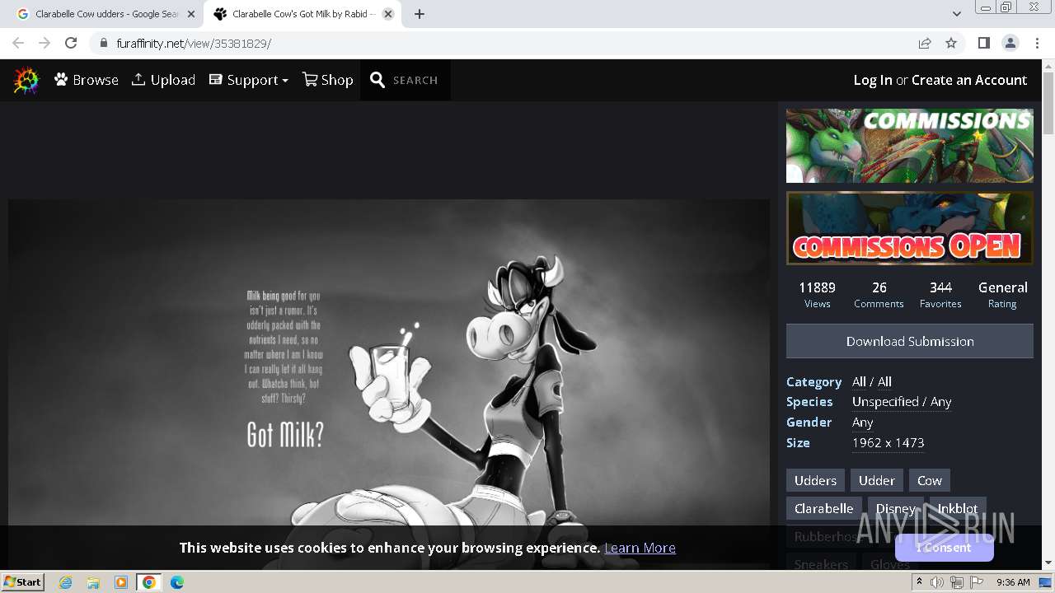This screenshot has width=1055, height=593.
Task: Expand the tab search chevron
Action: [x=956, y=14]
